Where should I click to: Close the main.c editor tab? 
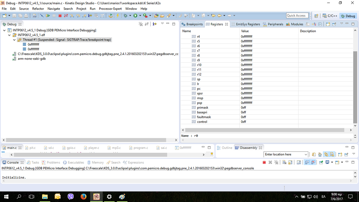[x=20, y=148]
